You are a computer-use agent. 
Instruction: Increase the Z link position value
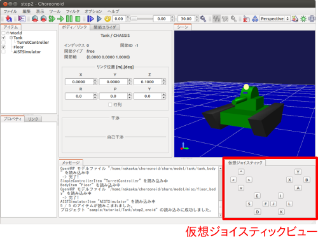163,80
